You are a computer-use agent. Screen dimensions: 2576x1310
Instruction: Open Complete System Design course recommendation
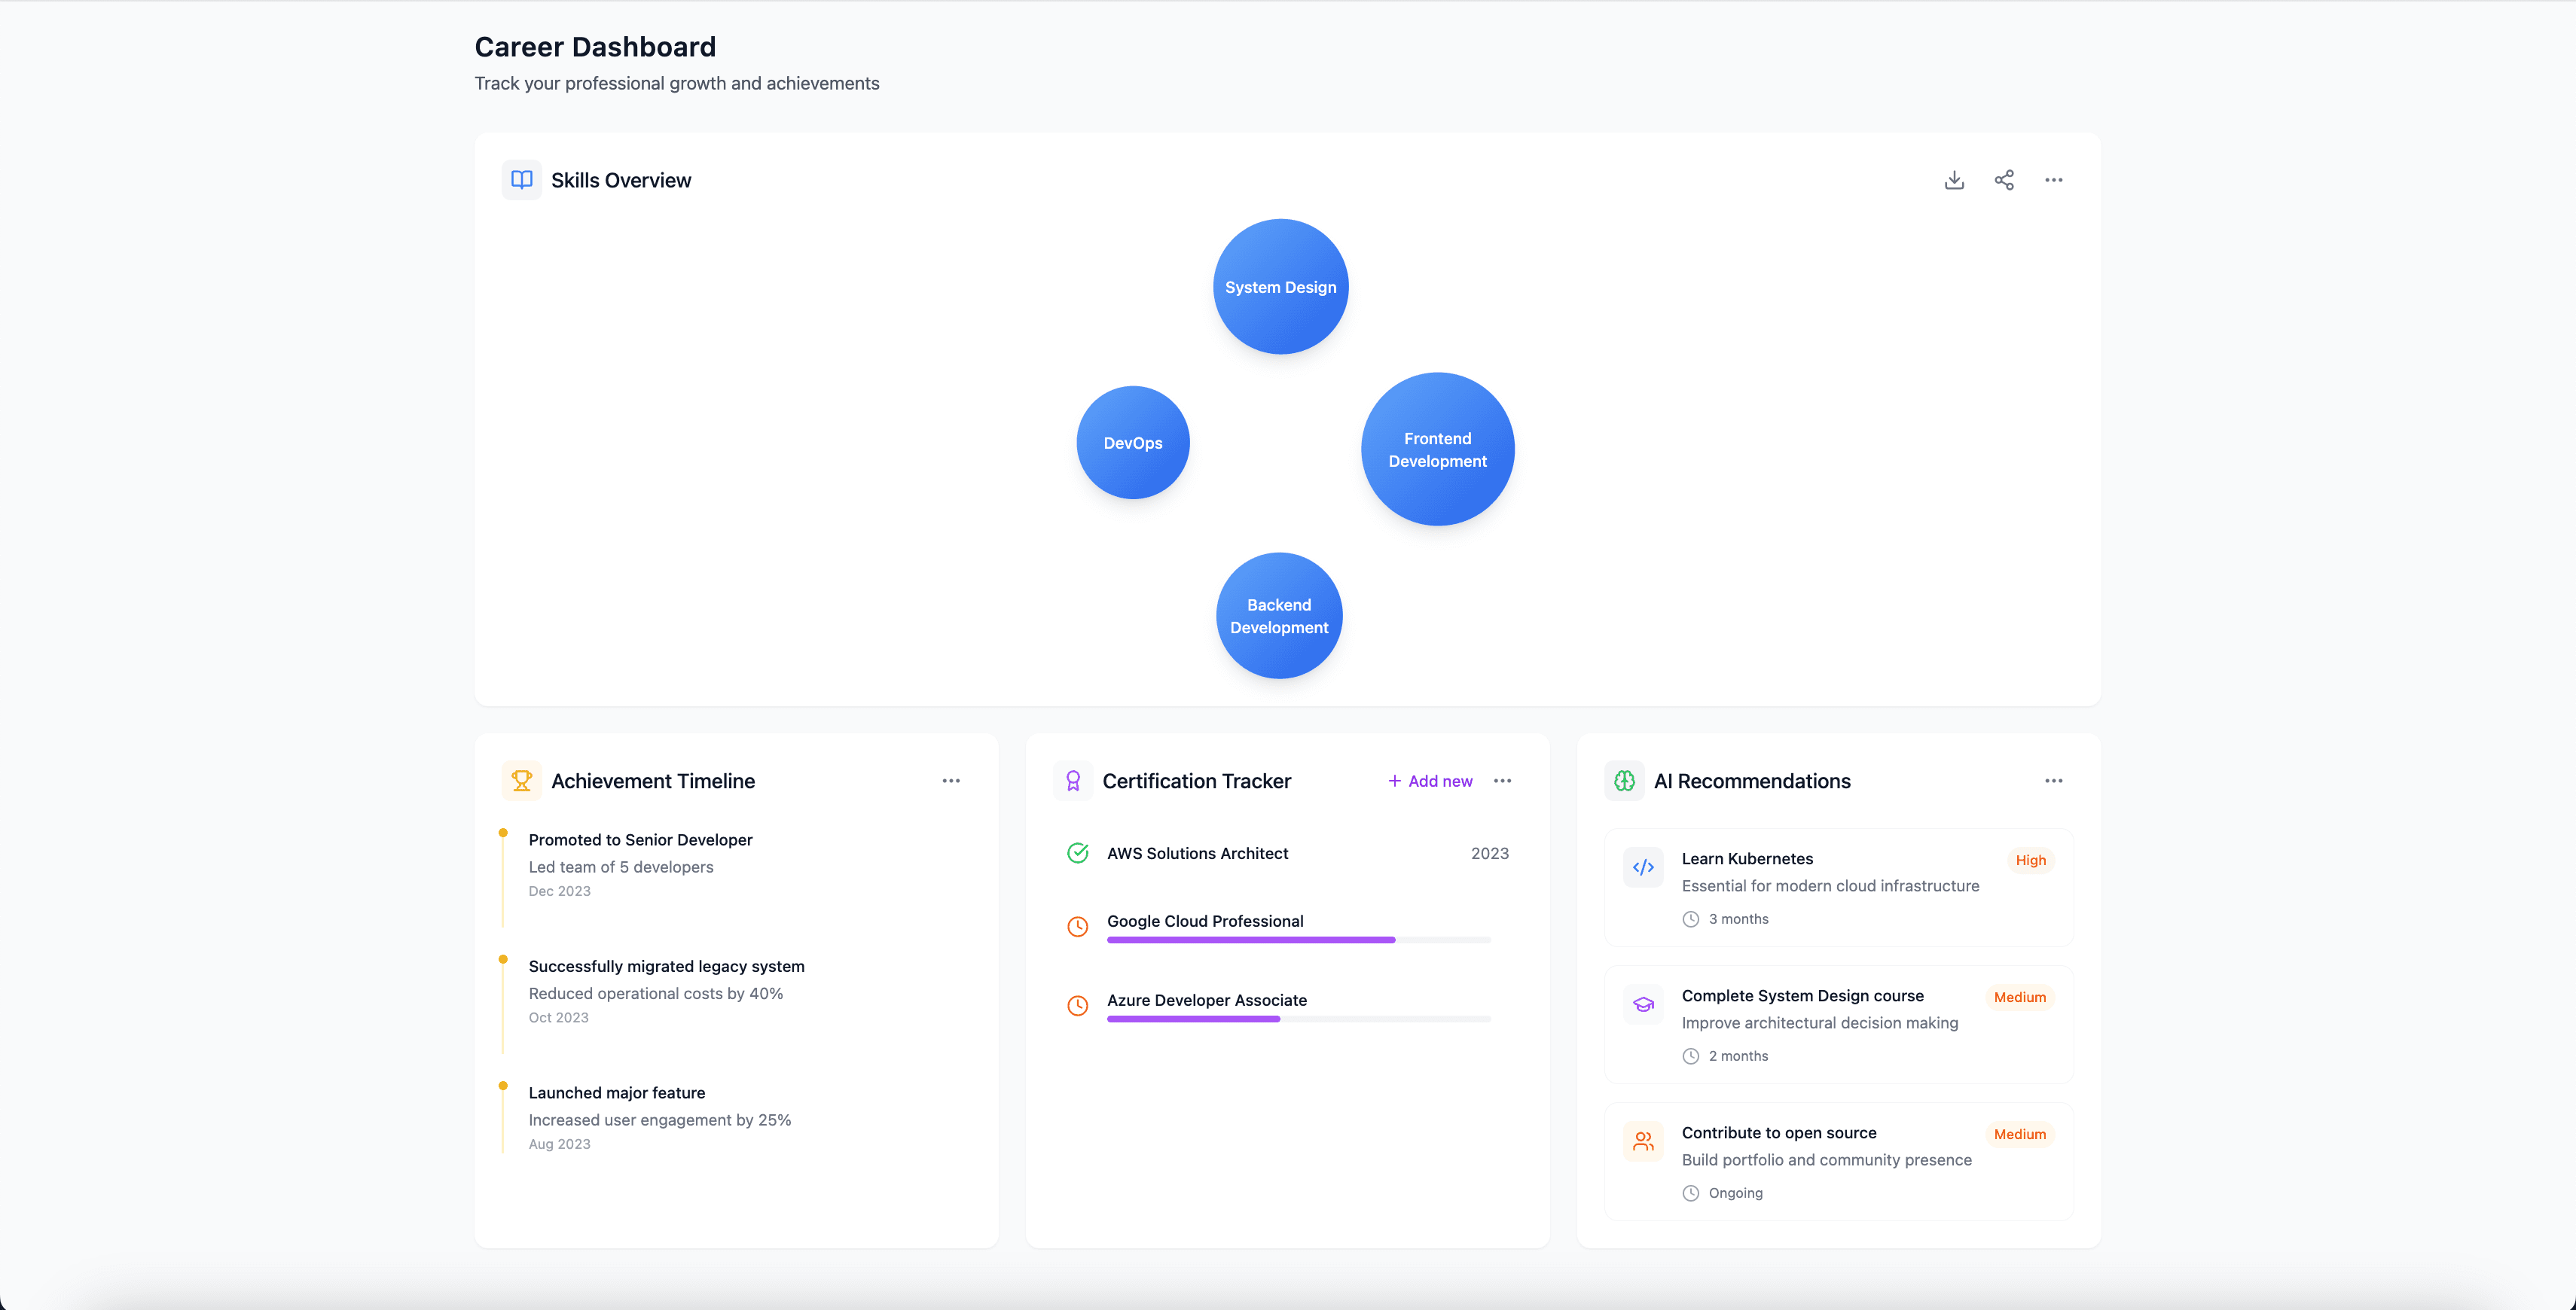point(1838,1024)
